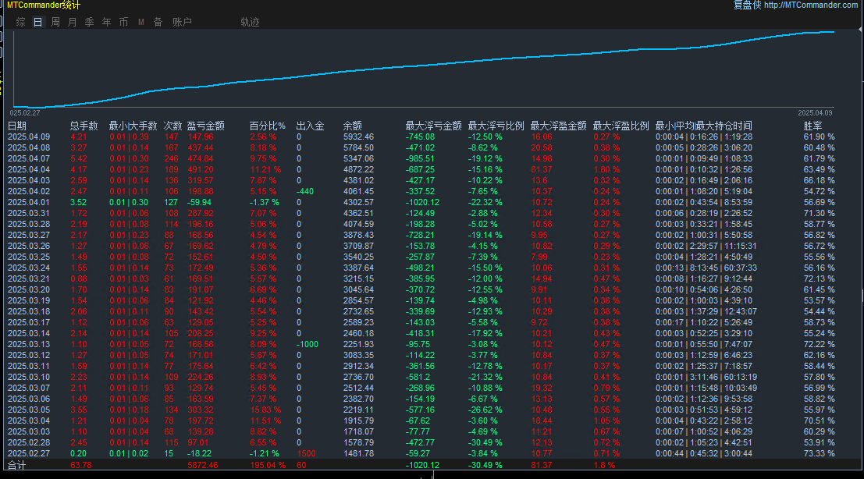864x479 pixels.
Task: Switch to the M tab
Action: [141, 22]
